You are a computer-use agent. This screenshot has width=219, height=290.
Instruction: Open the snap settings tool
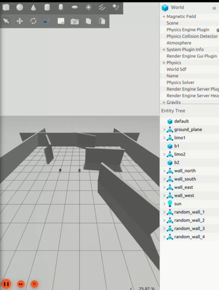pos(47,21)
